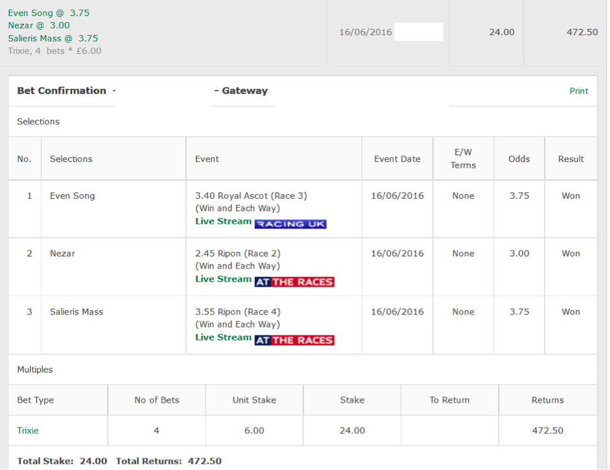
Task: Click the Trixie bet type link
Action: [x=28, y=431]
